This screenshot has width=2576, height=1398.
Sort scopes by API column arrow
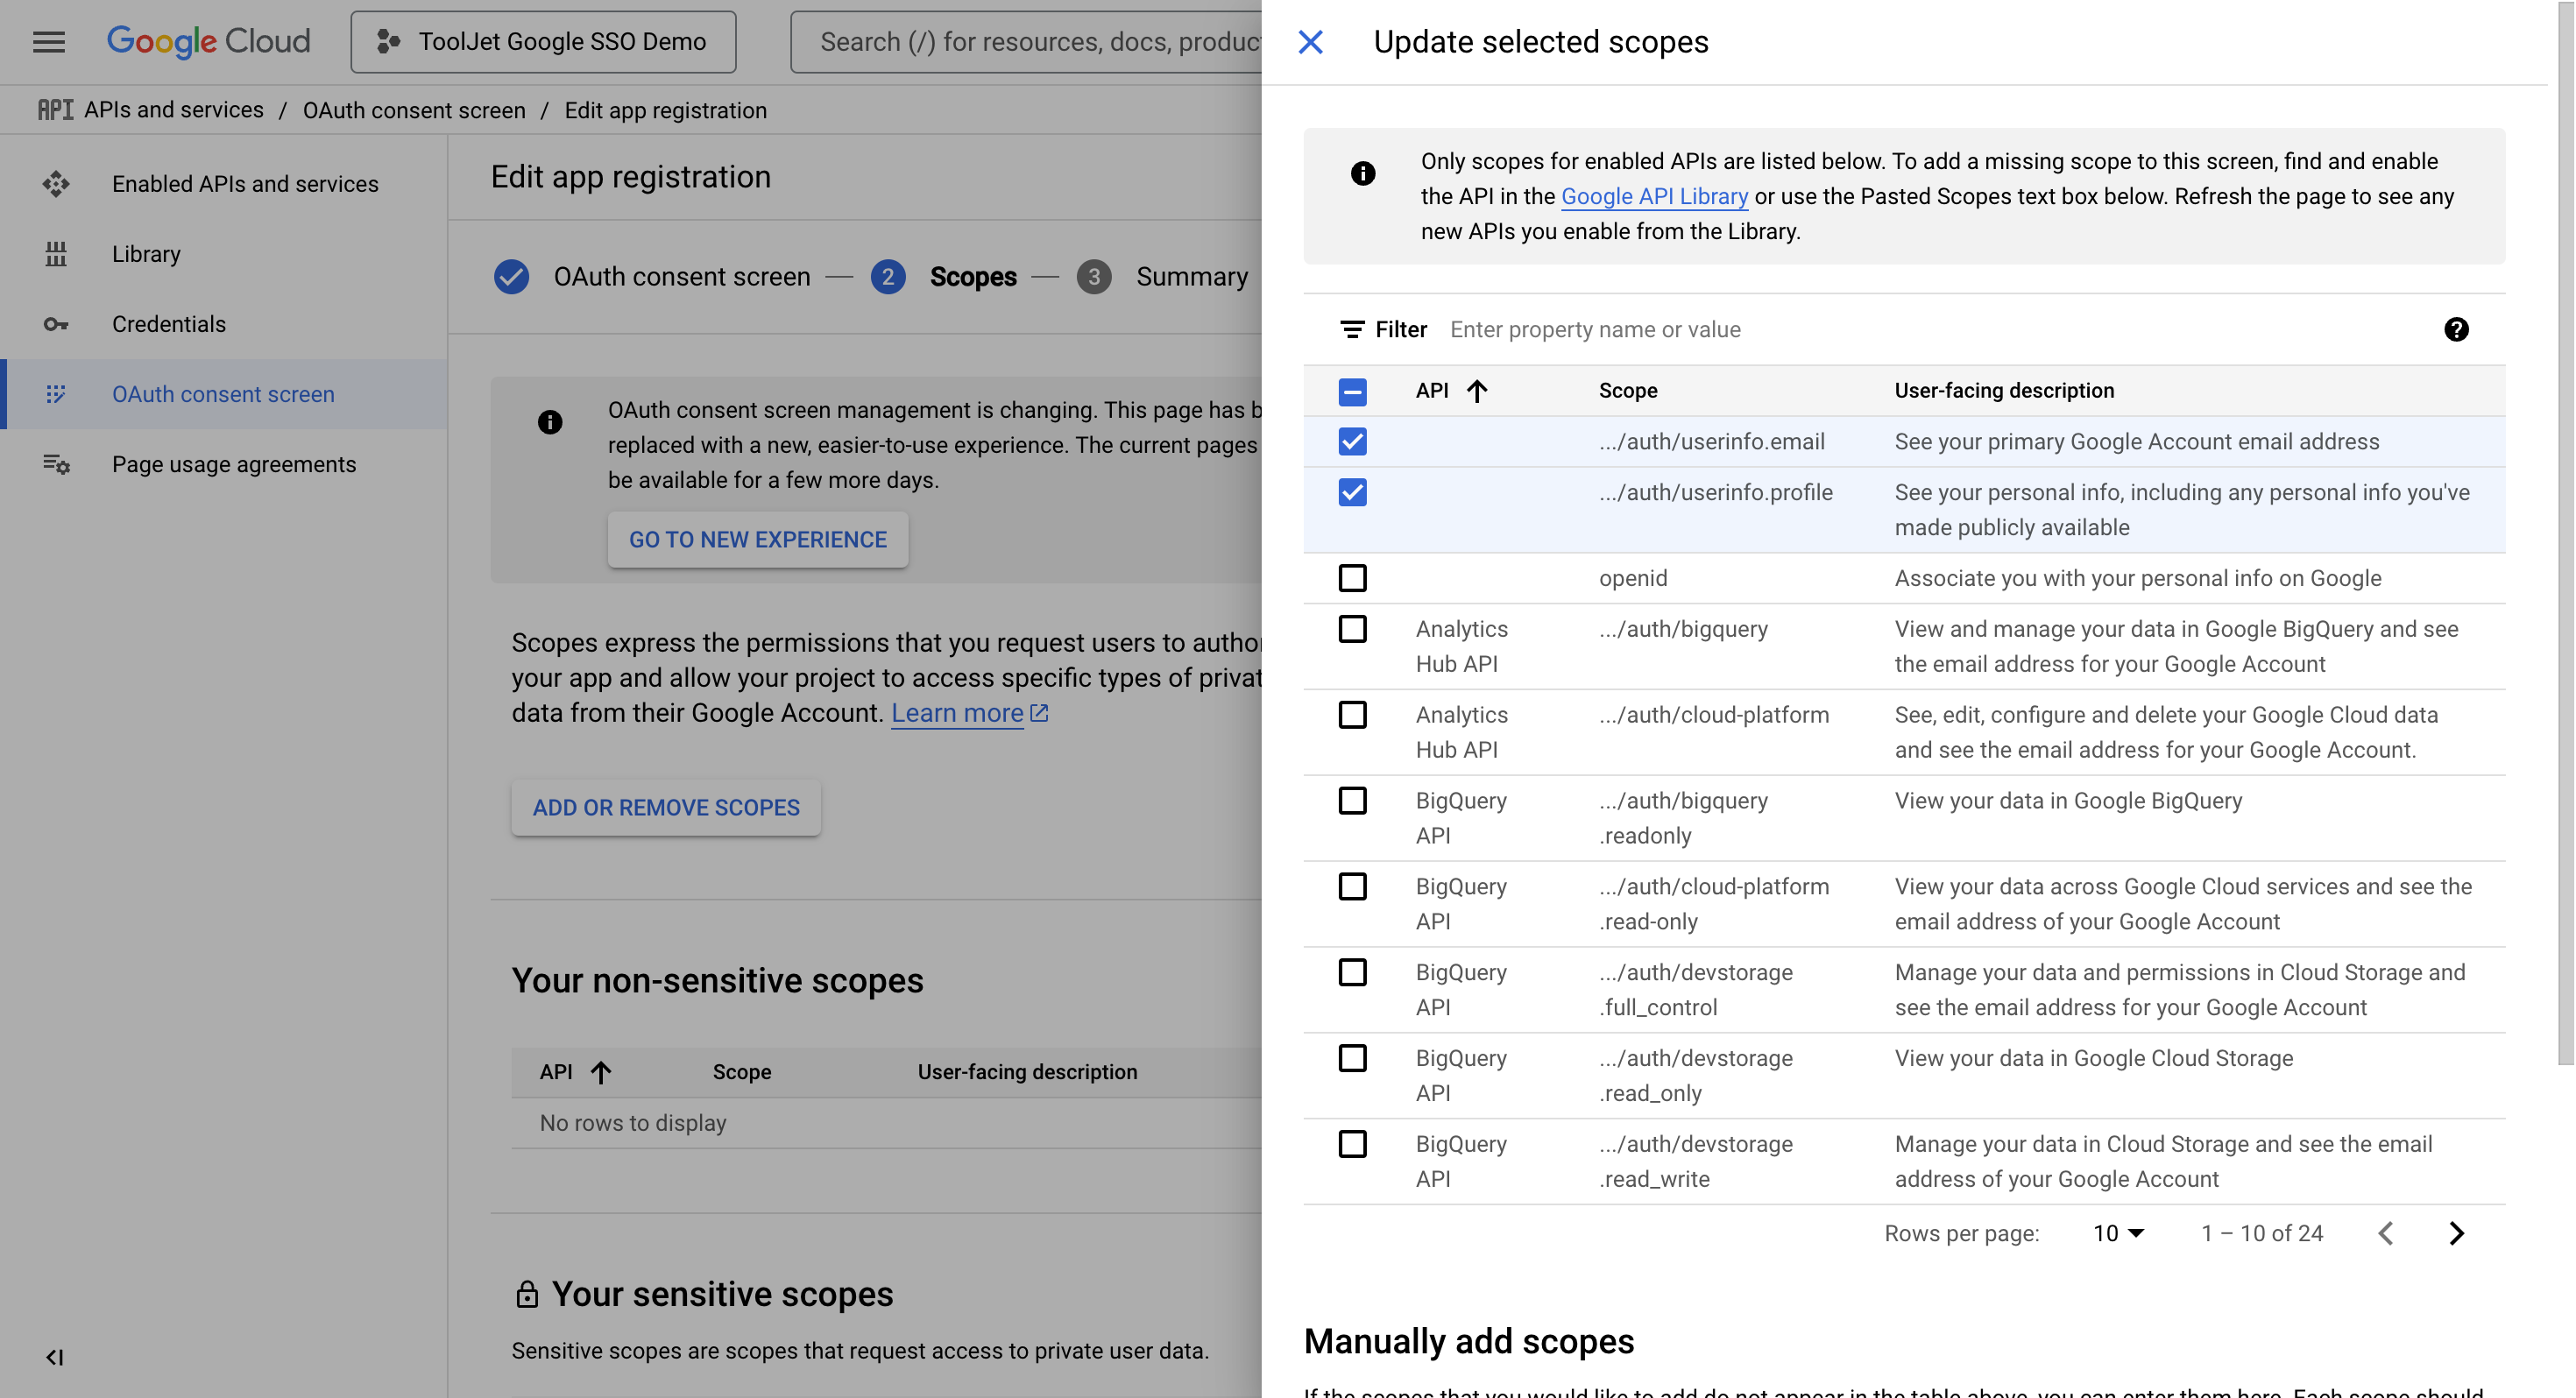[x=1477, y=391]
